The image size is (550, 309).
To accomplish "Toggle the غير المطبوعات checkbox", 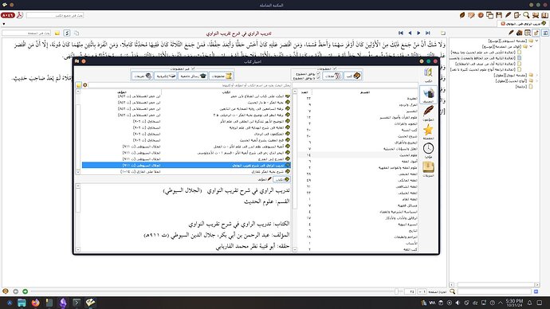I will (x=193, y=68).
